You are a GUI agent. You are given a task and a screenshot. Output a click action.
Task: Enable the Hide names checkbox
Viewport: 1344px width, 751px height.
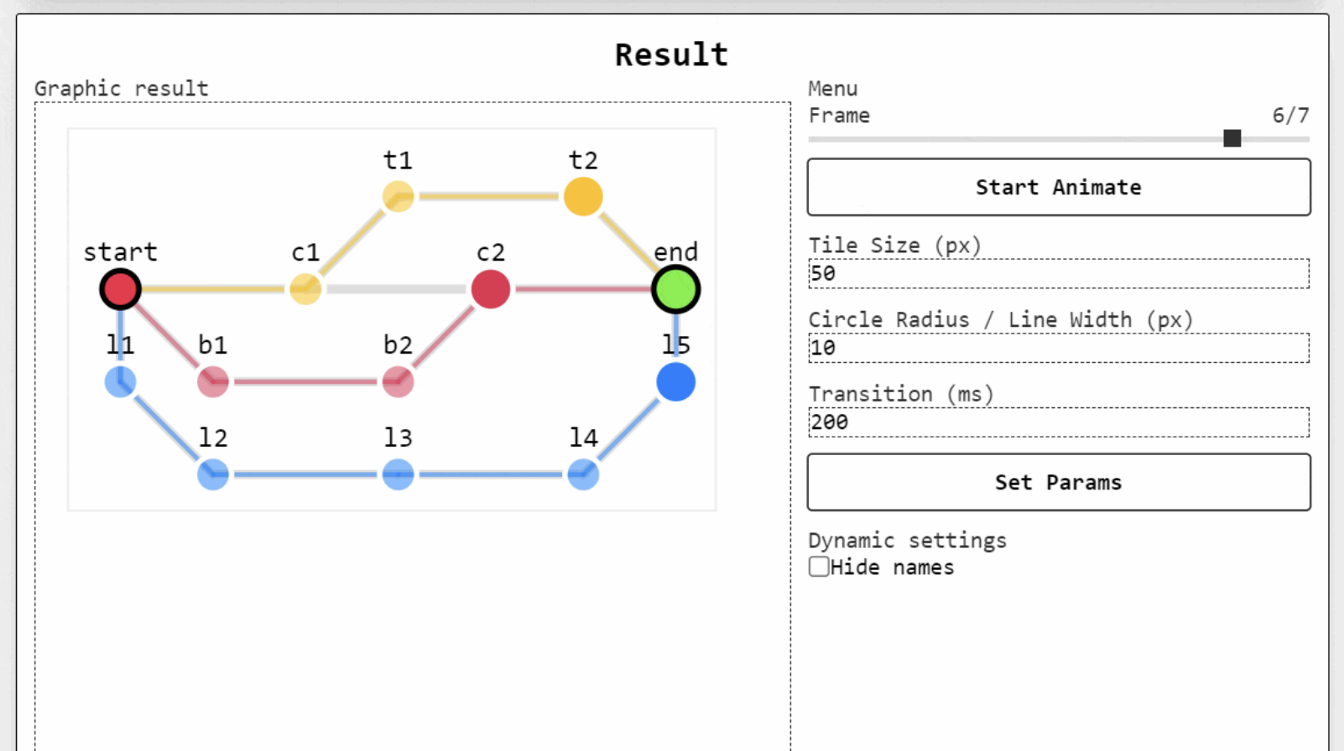(819, 567)
